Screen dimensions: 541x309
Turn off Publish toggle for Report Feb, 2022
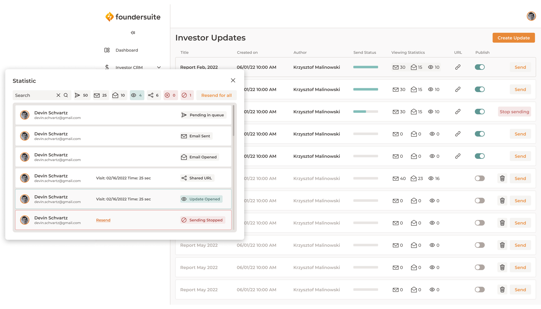[480, 67]
